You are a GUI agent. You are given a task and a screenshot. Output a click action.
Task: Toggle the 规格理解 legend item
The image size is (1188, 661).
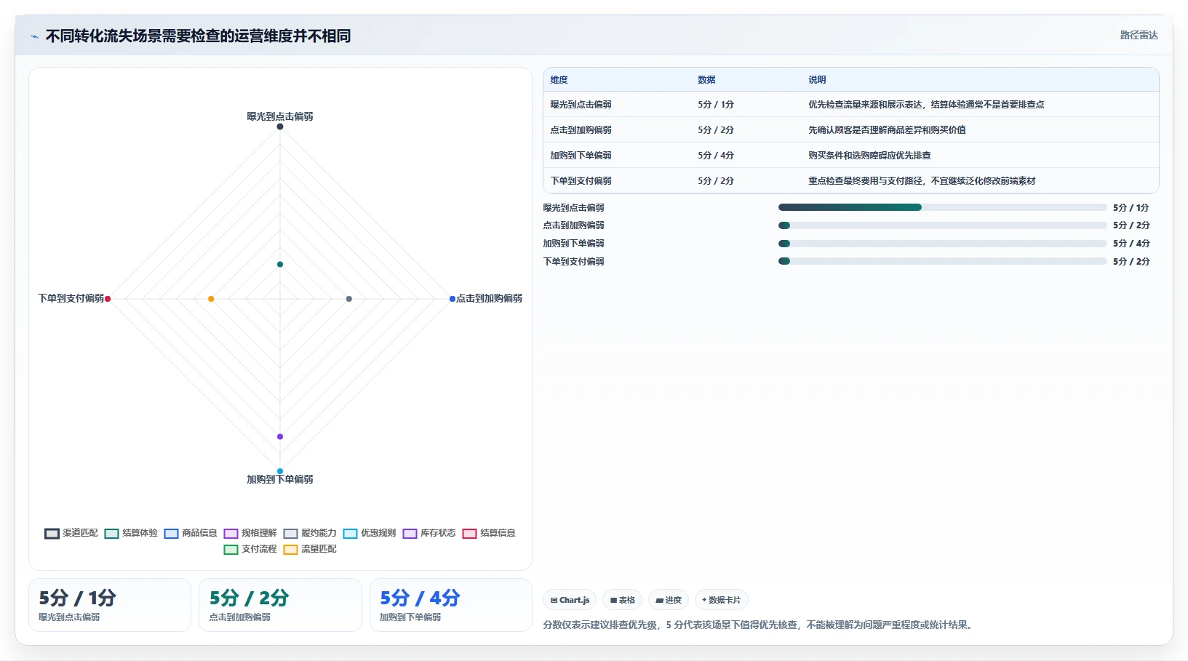pyautogui.click(x=250, y=533)
